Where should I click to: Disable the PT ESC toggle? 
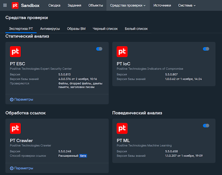click(x=99, y=49)
